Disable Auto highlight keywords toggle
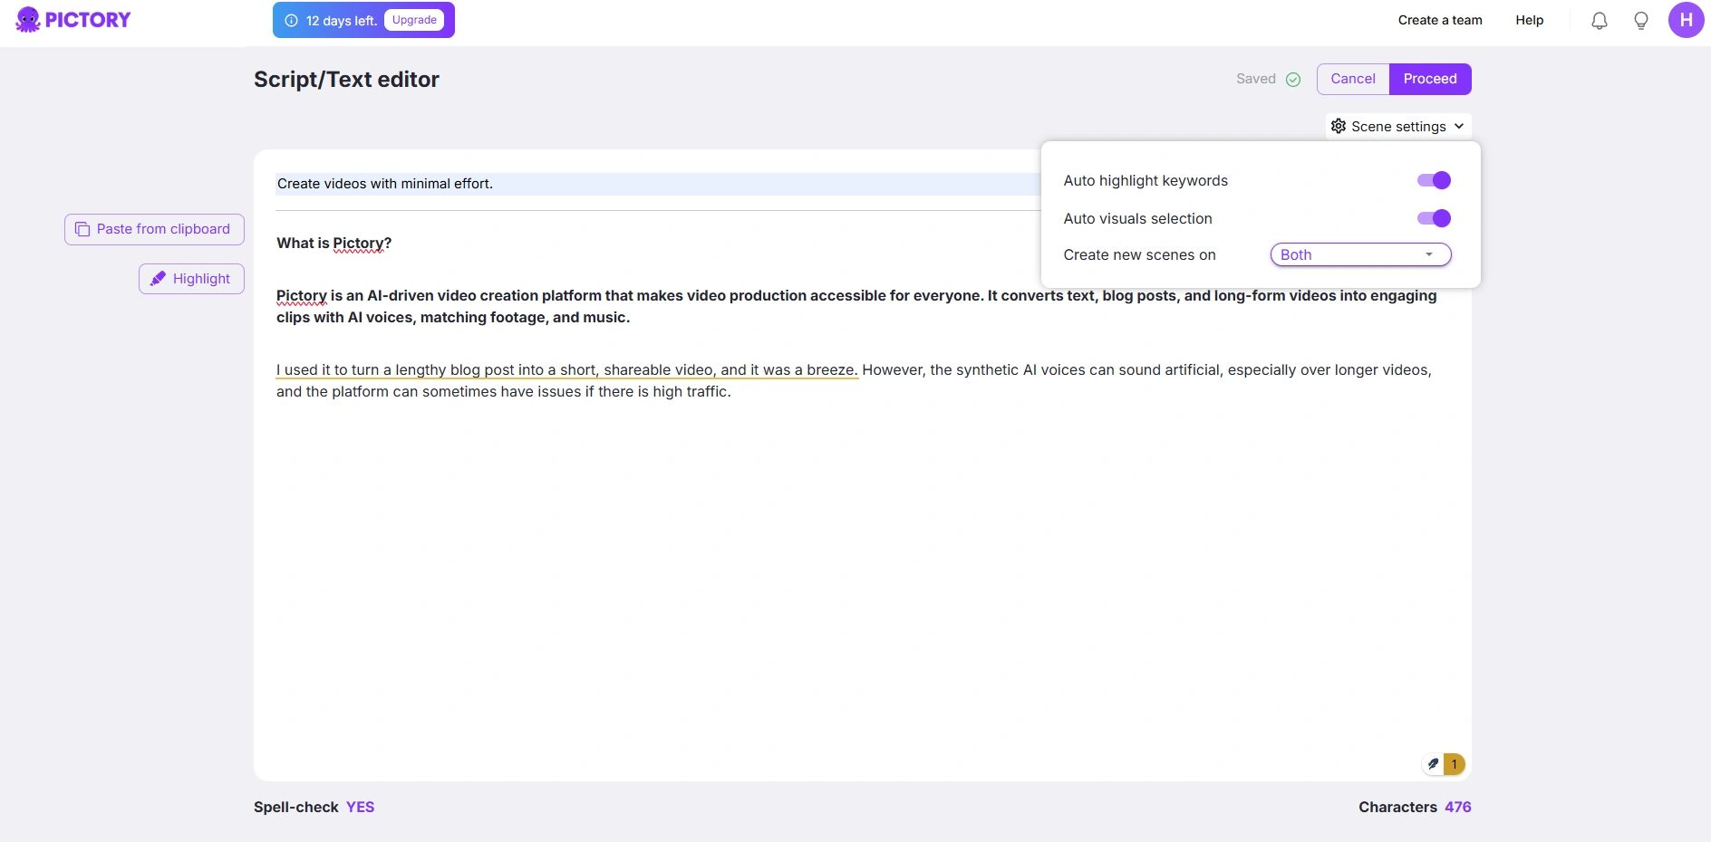Screen dimensions: 1711x842 (x=1434, y=180)
